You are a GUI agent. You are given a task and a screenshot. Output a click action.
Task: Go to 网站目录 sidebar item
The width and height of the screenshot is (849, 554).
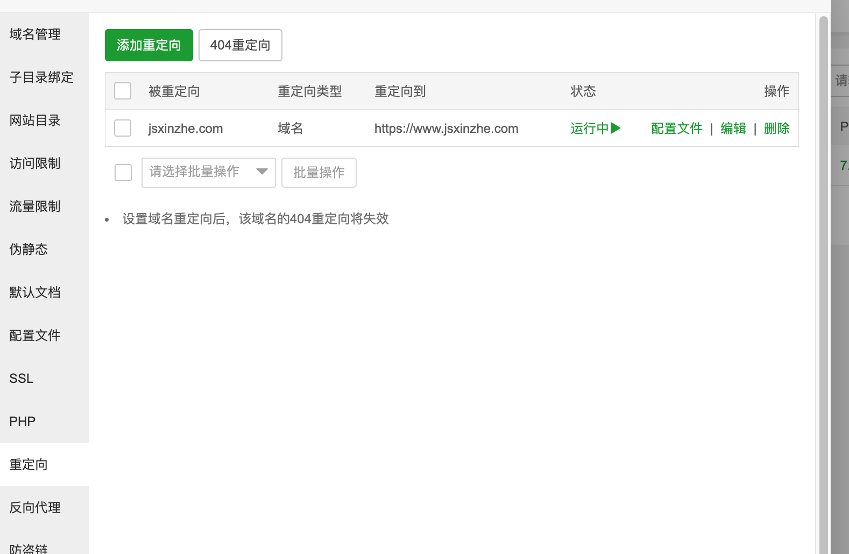[44, 120]
